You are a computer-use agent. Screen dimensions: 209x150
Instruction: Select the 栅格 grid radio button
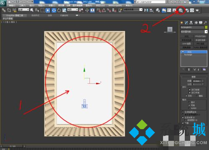point(197,96)
